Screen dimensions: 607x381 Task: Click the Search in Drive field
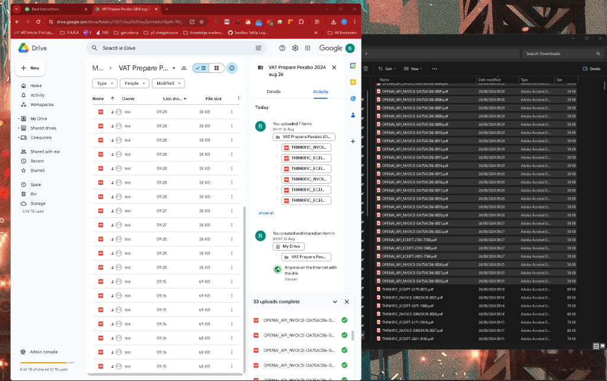pyautogui.click(x=176, y=48)
